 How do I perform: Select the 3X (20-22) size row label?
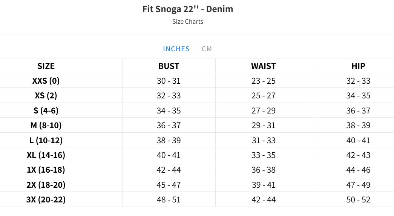pos(46,199)
